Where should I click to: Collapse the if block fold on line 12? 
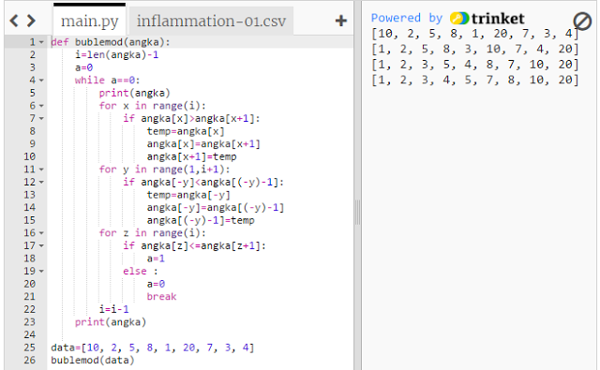41,182
